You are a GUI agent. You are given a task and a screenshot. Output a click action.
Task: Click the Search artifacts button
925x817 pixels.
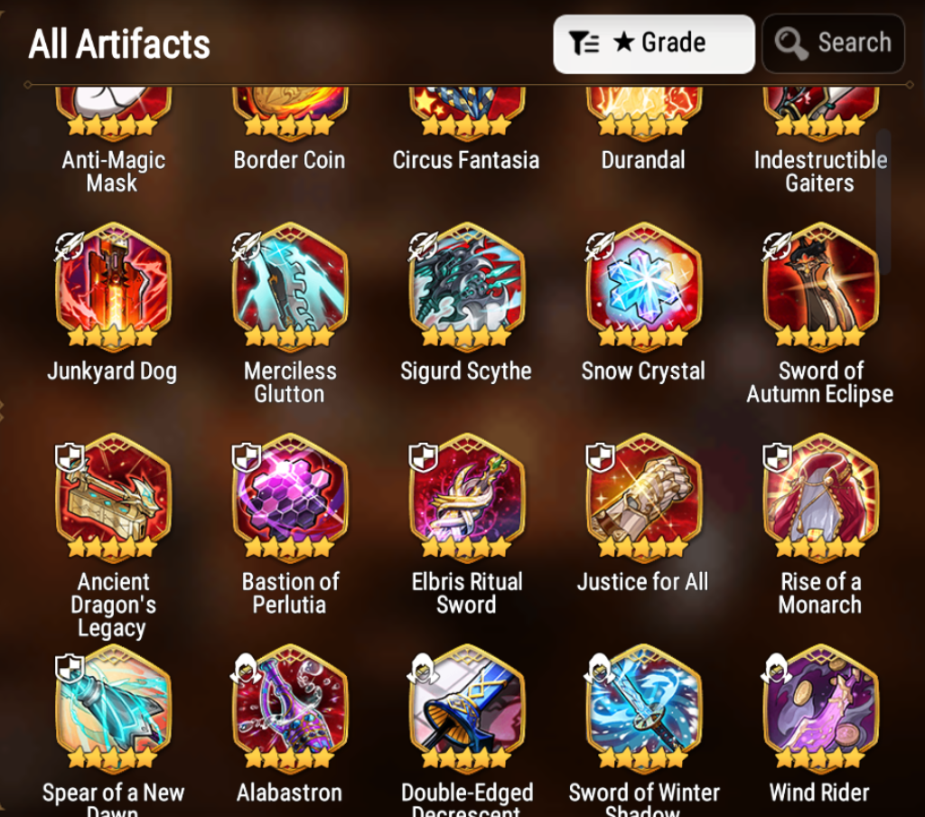pyautogui.click(x=833, y=43)
